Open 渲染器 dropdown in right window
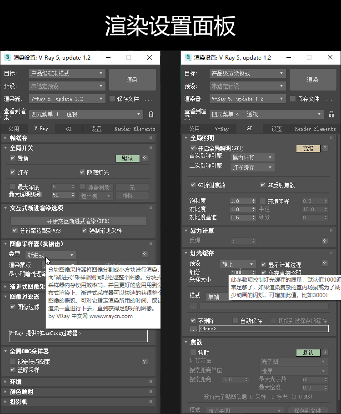The width and height of the screenshot is (341, 414). (248, 99)
